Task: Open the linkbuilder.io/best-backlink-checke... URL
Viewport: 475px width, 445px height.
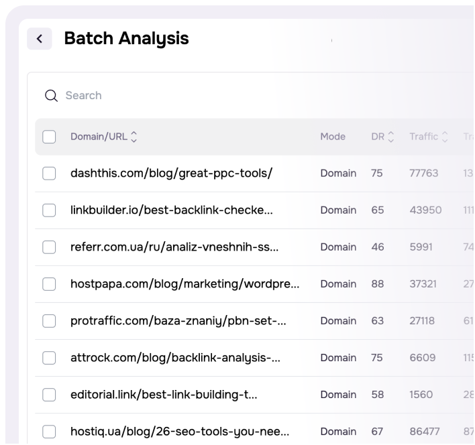Action: coord(172,210)
